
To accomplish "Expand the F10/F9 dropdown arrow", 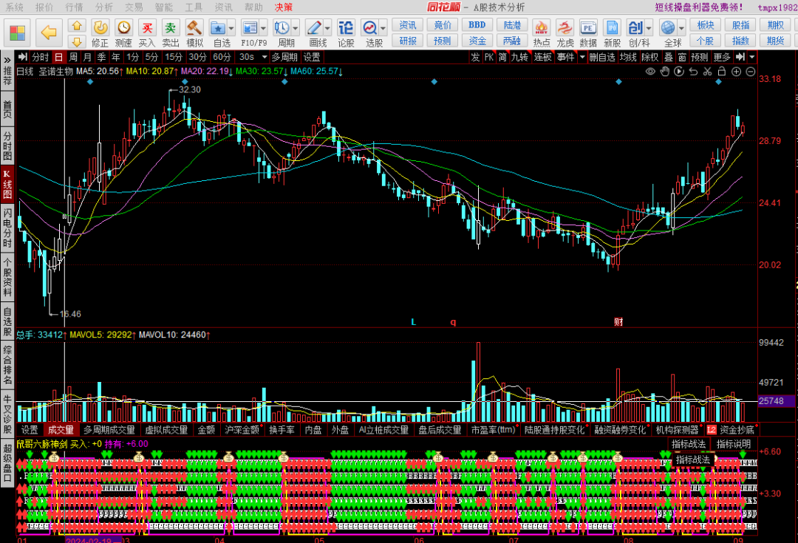I will coord(264,29).
